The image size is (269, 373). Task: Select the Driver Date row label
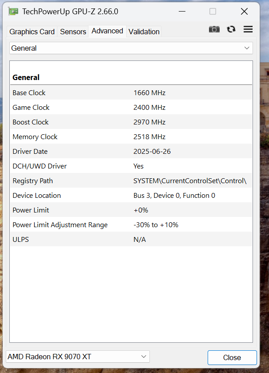click(x=30, y=152)
